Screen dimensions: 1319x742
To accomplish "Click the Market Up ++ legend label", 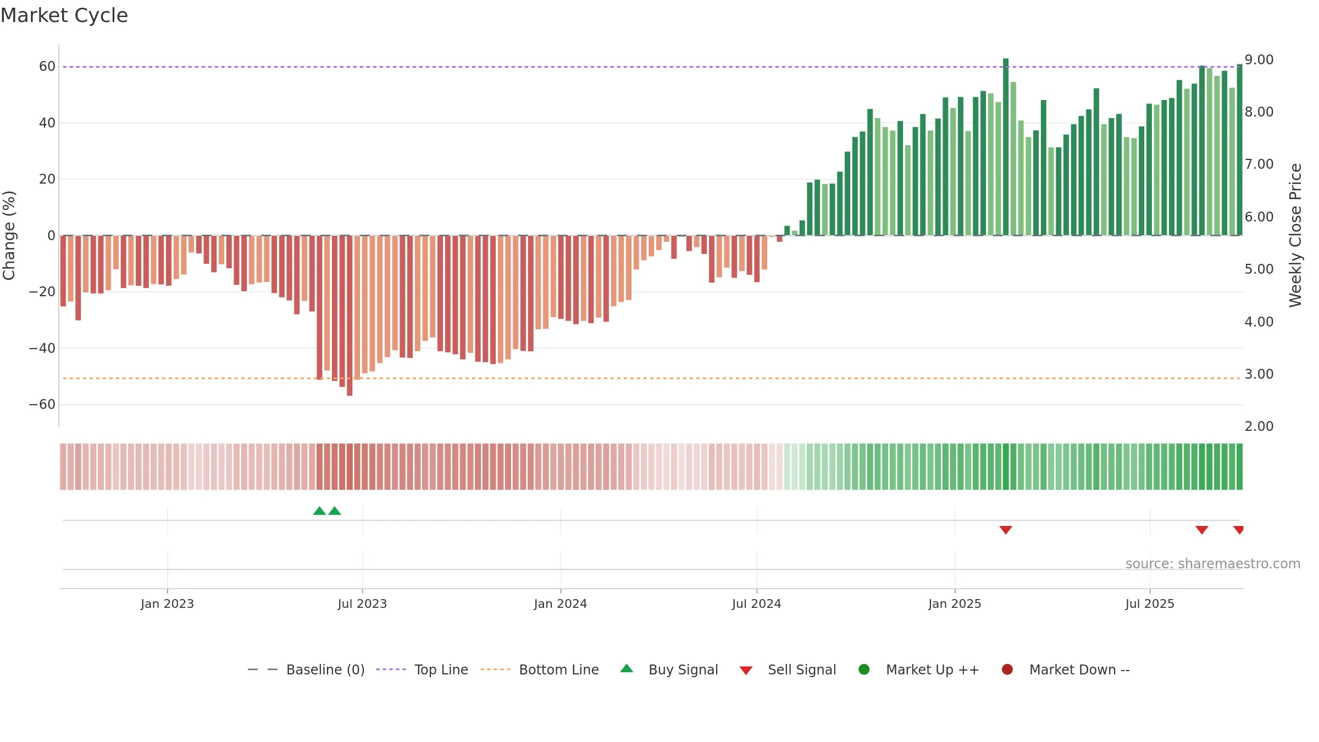I will 933,669.
